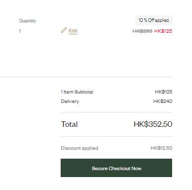
Task: Click the divider line above the order summary
Action: click(86, 77)
